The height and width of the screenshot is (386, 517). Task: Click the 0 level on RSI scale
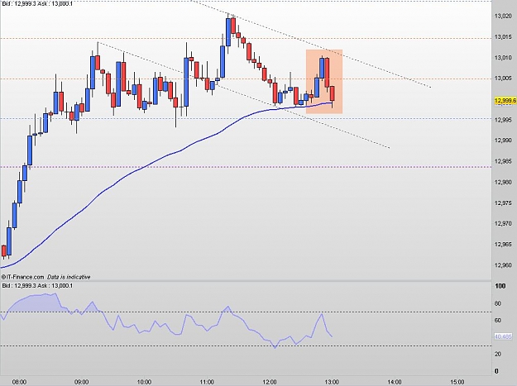click(x=497, y=371)
